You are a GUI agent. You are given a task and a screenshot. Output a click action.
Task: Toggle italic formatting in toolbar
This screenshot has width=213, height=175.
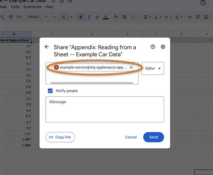tap(89, 17)
